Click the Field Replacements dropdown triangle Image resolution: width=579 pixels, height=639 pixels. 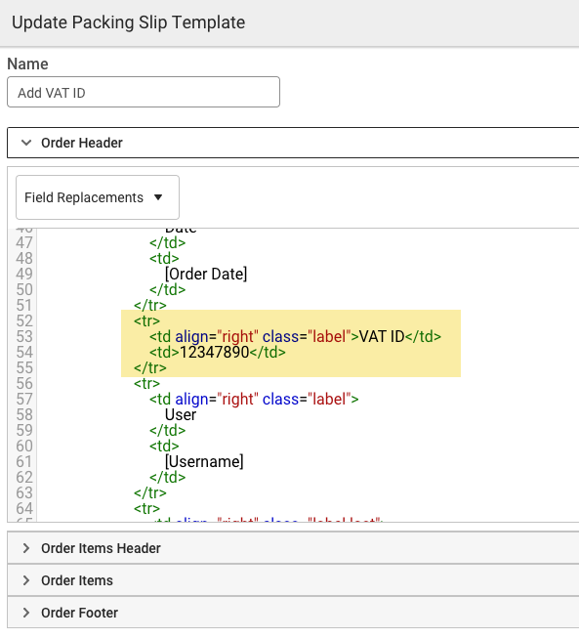pos(158,197)
